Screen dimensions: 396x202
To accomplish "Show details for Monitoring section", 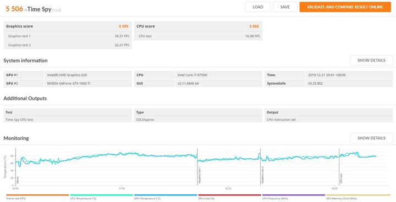I will pyautogui.click(x=371, y=138).
